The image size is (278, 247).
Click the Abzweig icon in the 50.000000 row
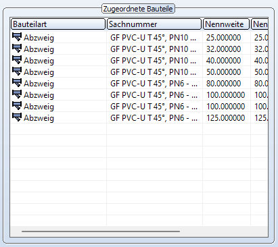click(17, 72)
